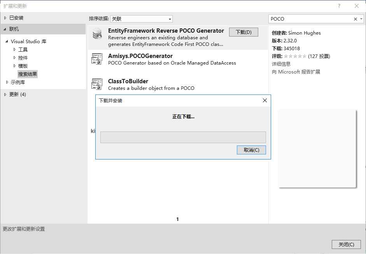
Task: Open the search box history dropdown arrow
Action: [361, 19]
